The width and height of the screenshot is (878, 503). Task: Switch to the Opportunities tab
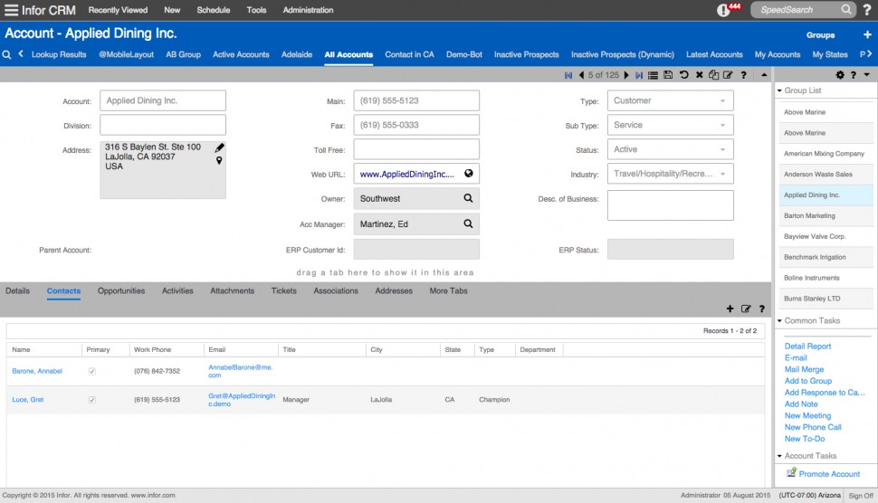coord(121,291)
